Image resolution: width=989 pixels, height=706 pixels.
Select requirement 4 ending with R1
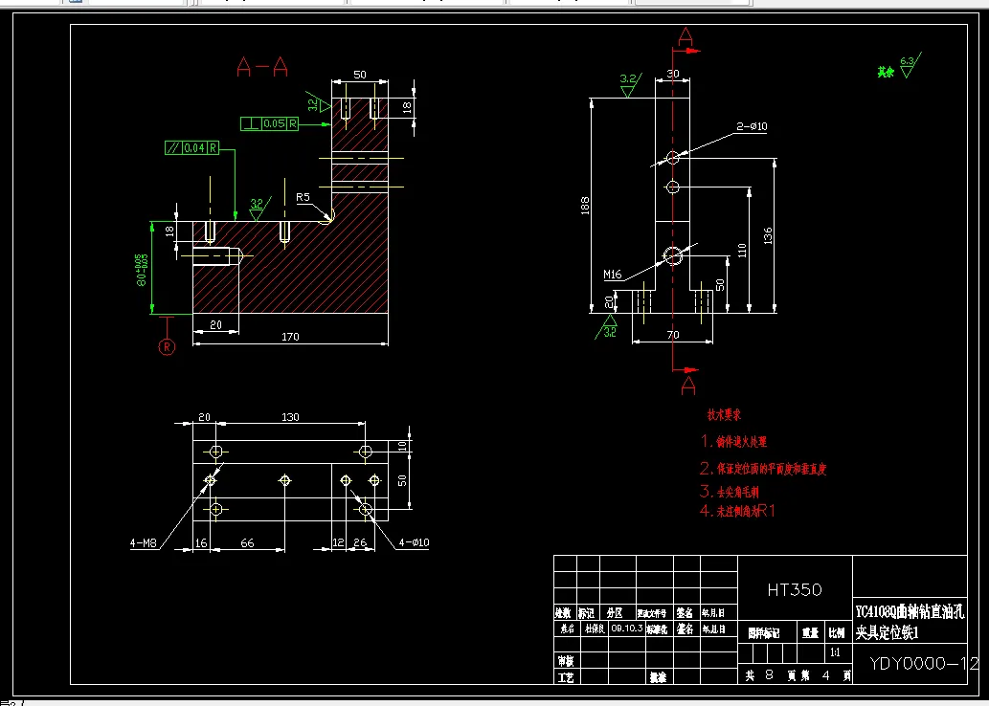coord(737,511)
